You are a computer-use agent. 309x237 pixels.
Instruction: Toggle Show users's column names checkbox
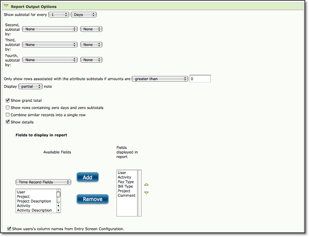point(9,229)
